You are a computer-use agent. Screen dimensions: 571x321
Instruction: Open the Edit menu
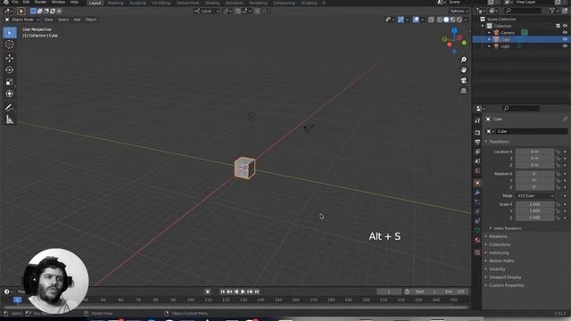[26, 2]
